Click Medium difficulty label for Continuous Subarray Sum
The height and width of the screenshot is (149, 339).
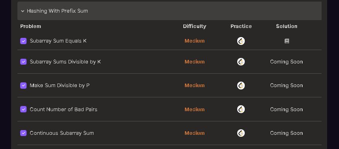[x=194, y=133]
